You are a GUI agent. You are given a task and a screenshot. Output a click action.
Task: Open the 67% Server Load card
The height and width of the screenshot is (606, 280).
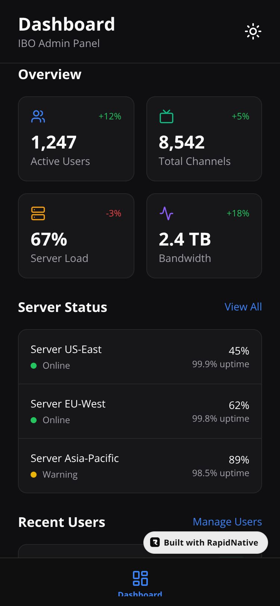(76, 236)
